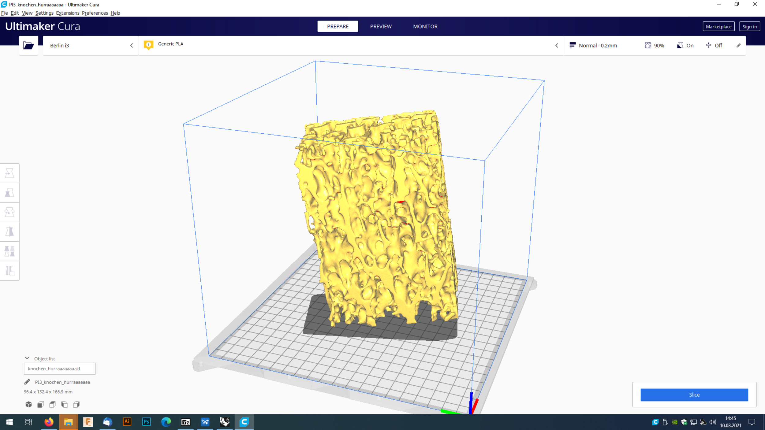Open the Extensions menu
765x430 pixels.
click(x=68, y=13)
